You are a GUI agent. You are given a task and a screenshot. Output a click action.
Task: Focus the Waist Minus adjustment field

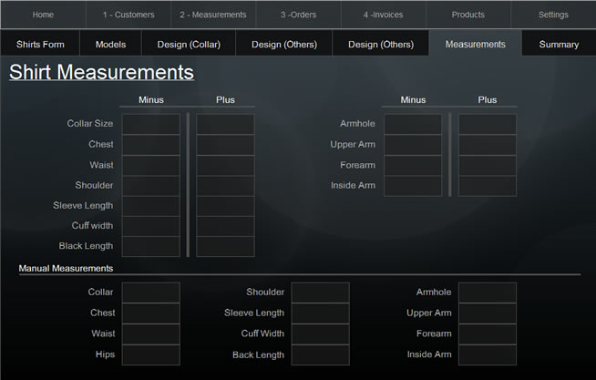click(x=151, y=165)
